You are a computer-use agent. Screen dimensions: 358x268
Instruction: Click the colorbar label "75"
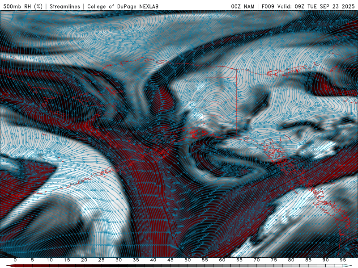[274, 260]
